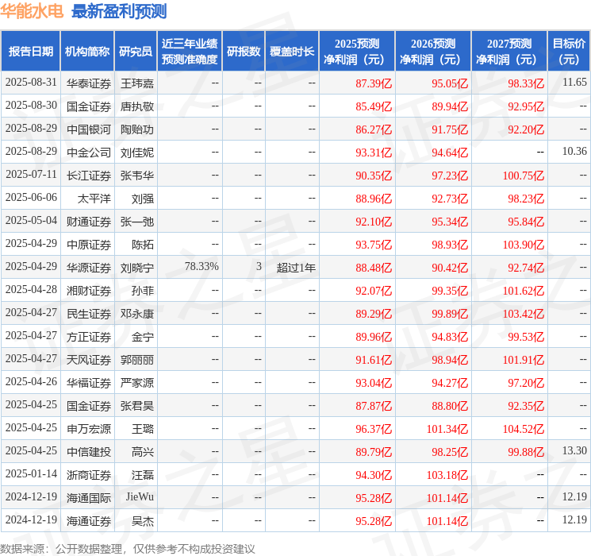
Task: Click the 覆盖时长 column header
Action: coord(292,51)
